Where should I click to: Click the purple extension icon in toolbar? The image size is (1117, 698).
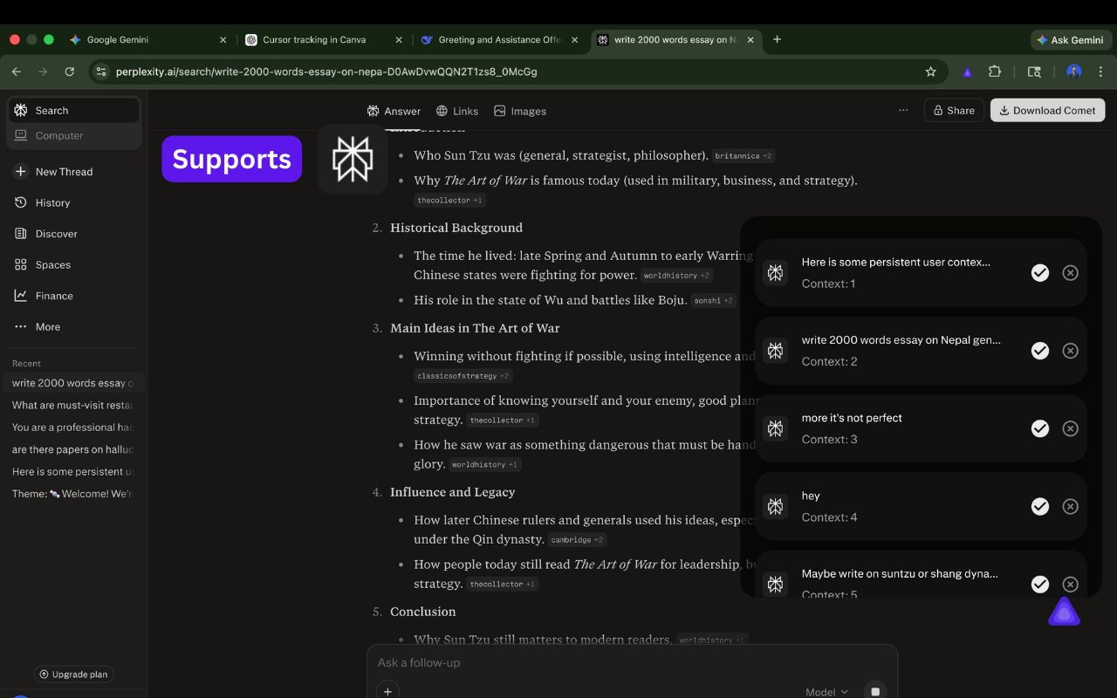coord(967,72)
